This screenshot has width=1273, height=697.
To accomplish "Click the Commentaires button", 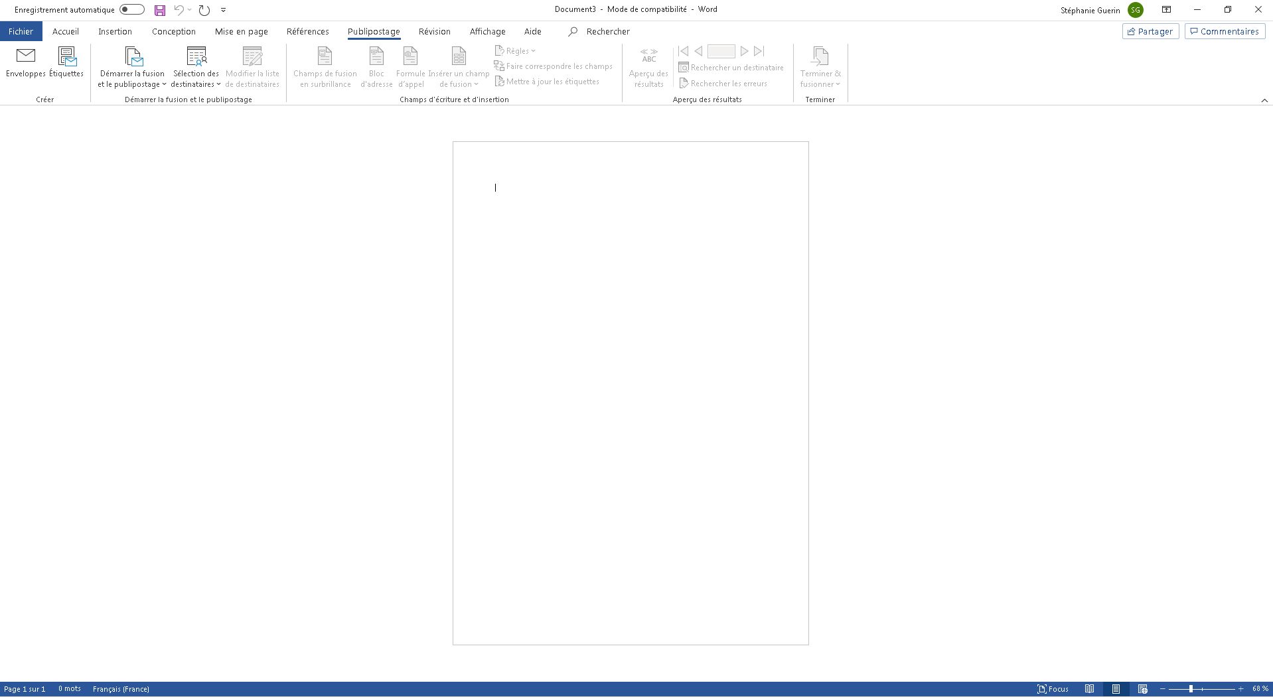I will pyautogui.click(x=1224, y=31).
